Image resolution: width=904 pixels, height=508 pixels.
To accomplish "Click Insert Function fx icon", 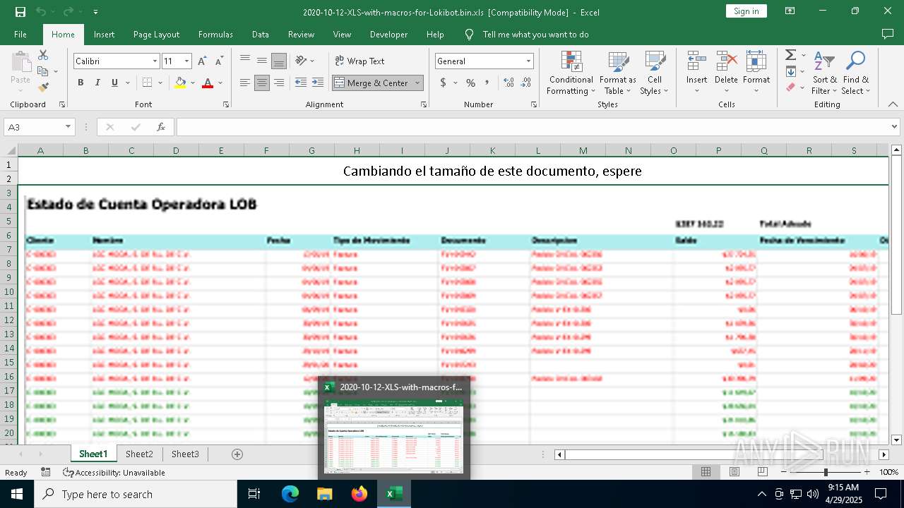I will click(161, 127).
